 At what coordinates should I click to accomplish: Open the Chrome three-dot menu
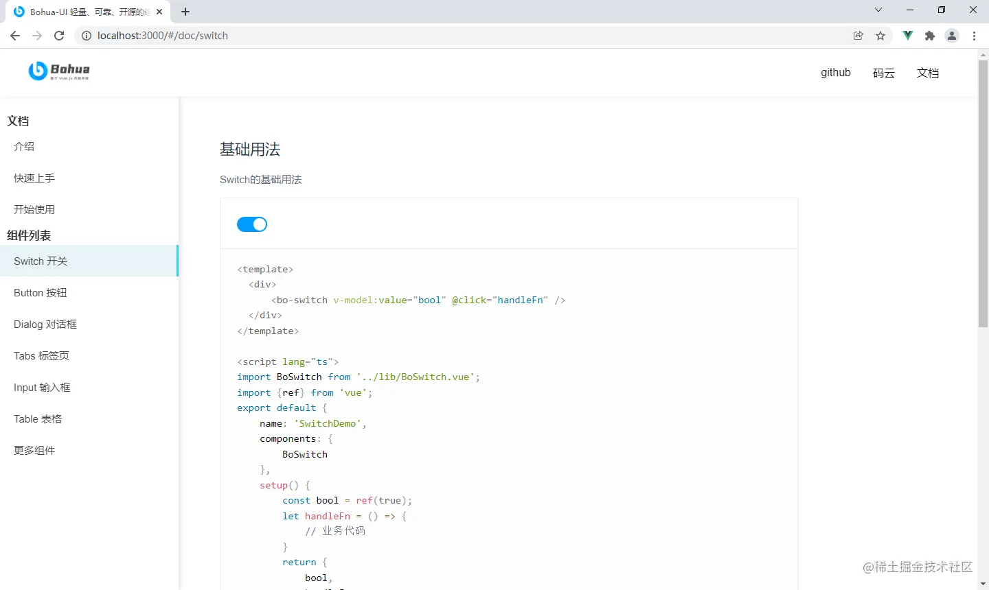974,36
